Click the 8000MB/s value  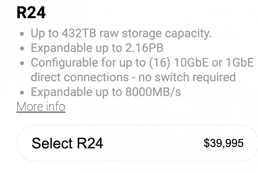tap(151, 92)
